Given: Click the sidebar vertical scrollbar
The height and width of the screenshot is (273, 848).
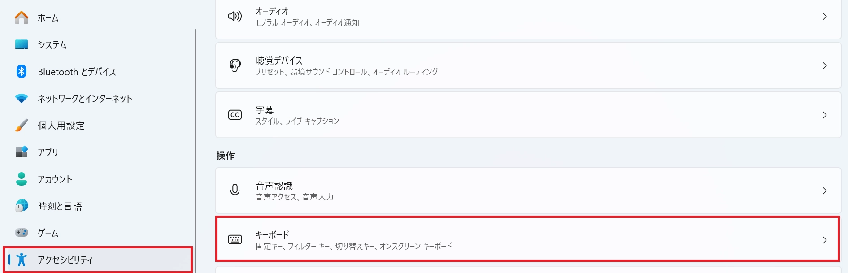Looking at the screenshot, I should pos(196,134).
